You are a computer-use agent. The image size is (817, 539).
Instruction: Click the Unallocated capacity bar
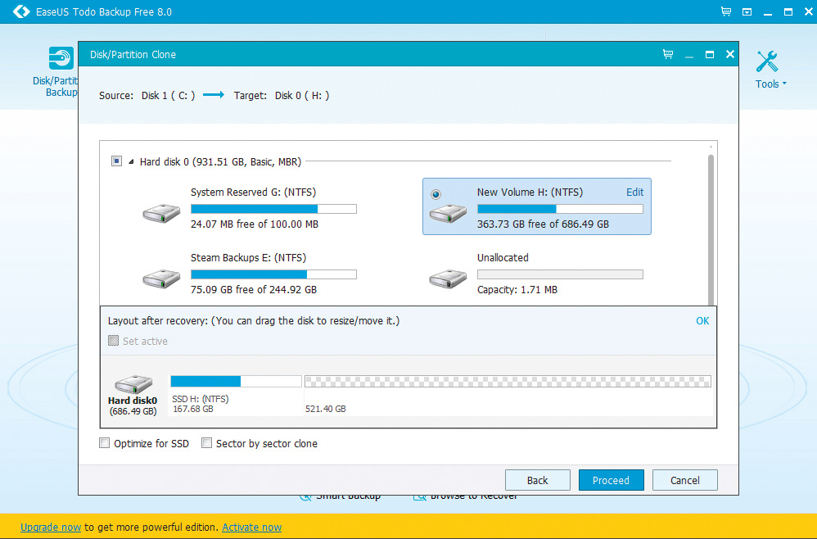point(560,274)
